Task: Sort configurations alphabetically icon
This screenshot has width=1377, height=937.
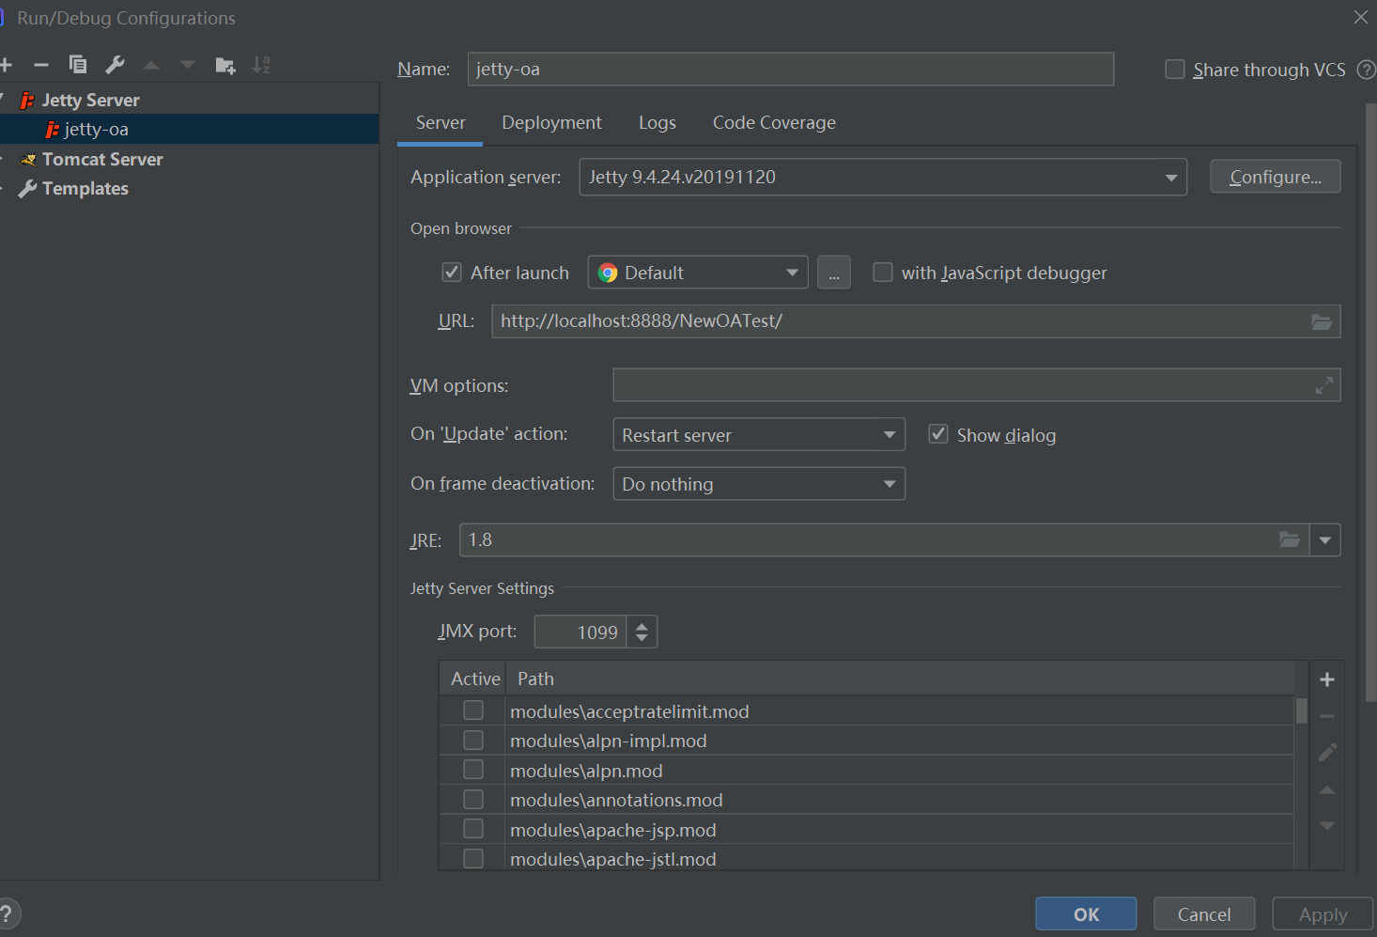Action: (x=261, y=65)
